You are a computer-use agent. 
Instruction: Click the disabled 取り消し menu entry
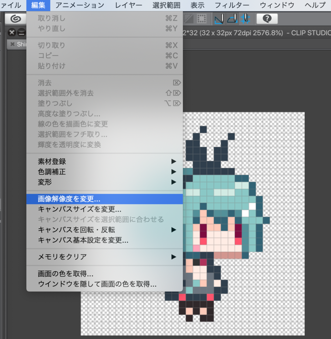(104, 19)
